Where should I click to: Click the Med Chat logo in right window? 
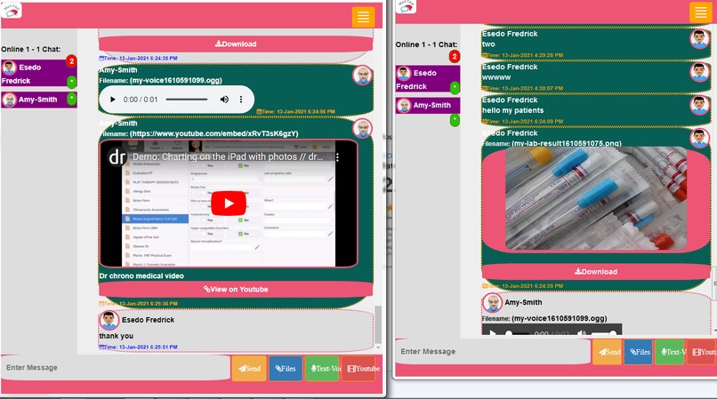pyautogui.click(x=406, y=6)
